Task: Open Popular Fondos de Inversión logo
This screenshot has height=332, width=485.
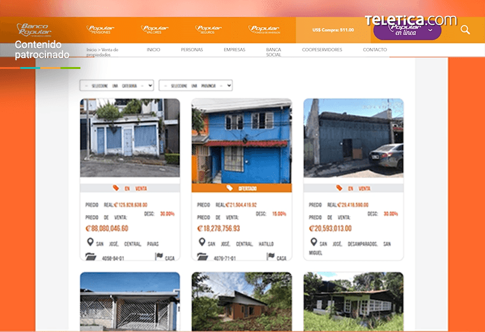Action: point(264,29)
